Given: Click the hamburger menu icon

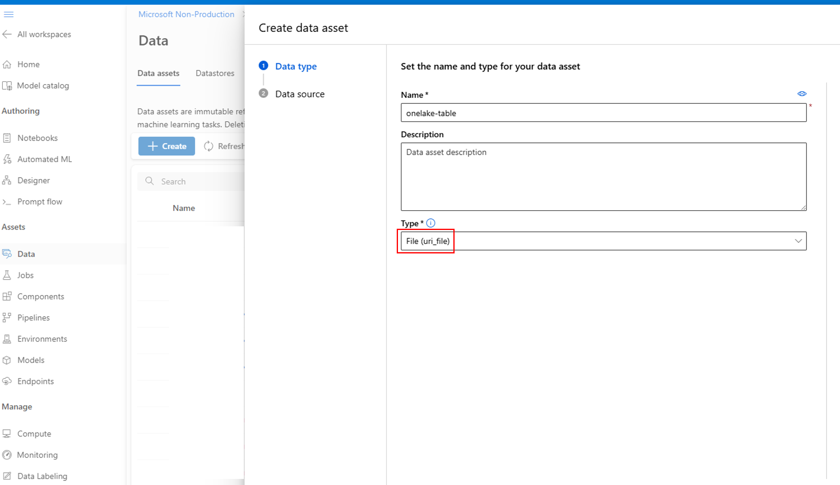Looking at the screenshot, I should 8,15.
